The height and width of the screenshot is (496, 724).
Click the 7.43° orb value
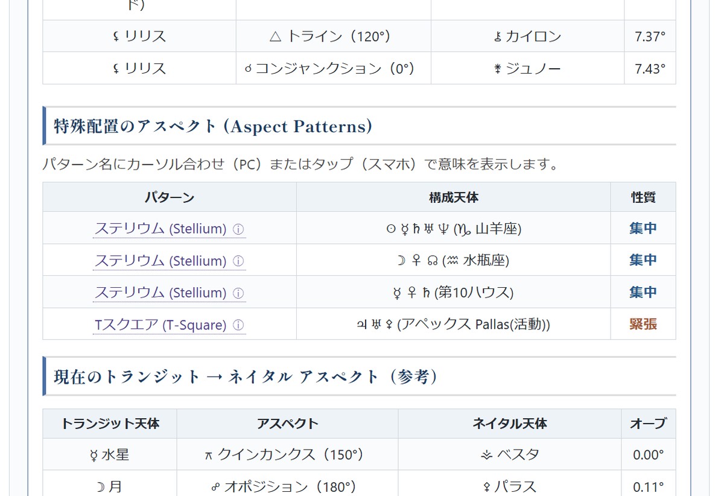650,68
